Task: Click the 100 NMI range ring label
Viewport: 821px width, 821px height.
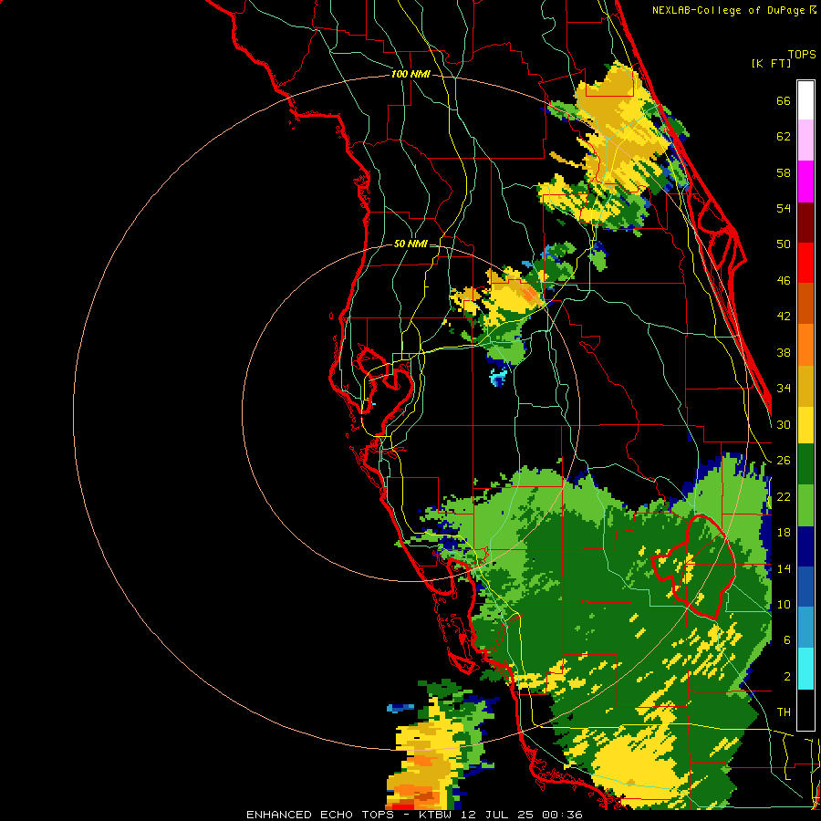Action: [x=410, y=75]
